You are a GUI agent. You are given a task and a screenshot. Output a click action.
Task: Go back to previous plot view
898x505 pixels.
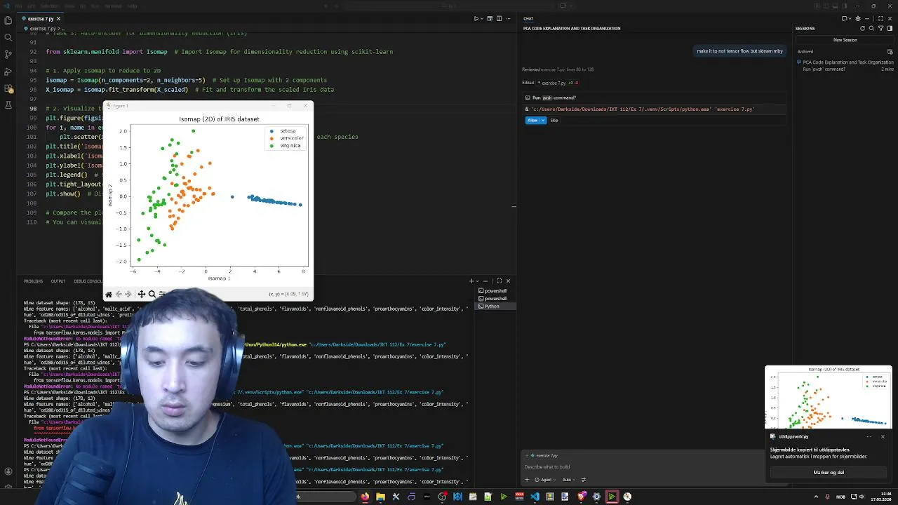(119, 294)
